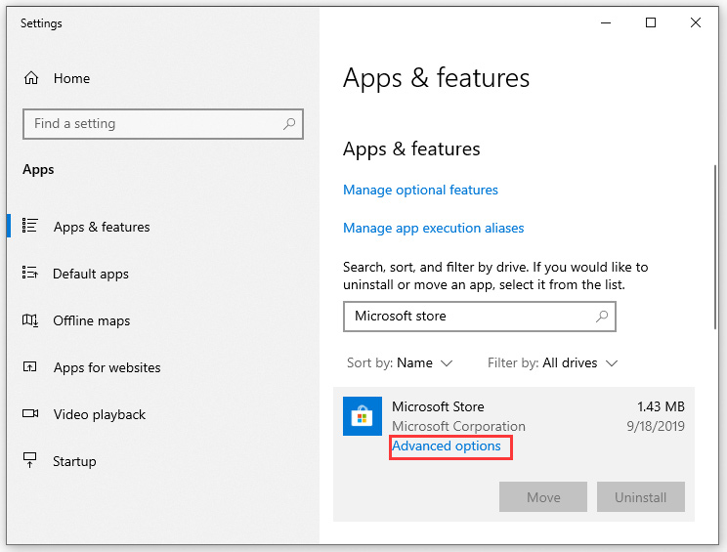Click the Apps & features list icon

(30, 226)
